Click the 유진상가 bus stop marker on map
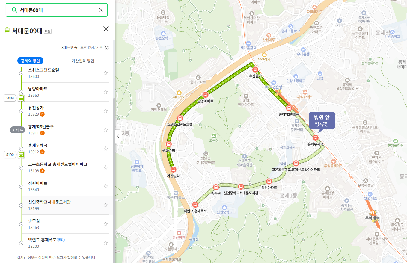 coord(255,70)
